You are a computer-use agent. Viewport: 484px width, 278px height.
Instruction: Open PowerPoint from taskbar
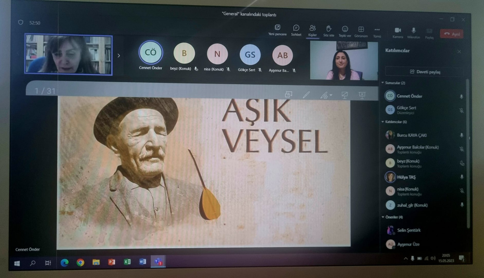click(112, 262)
